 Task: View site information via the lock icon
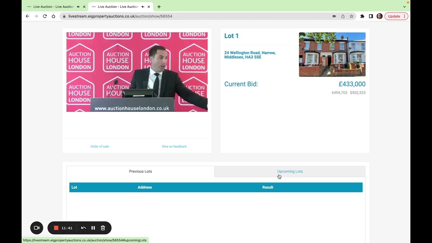pyautogui.click(x=64, y=16)
